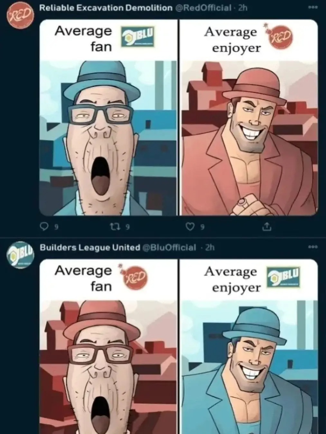Like the first tweet with heart icon
This screenshot has width=326, height=434.
191,227
